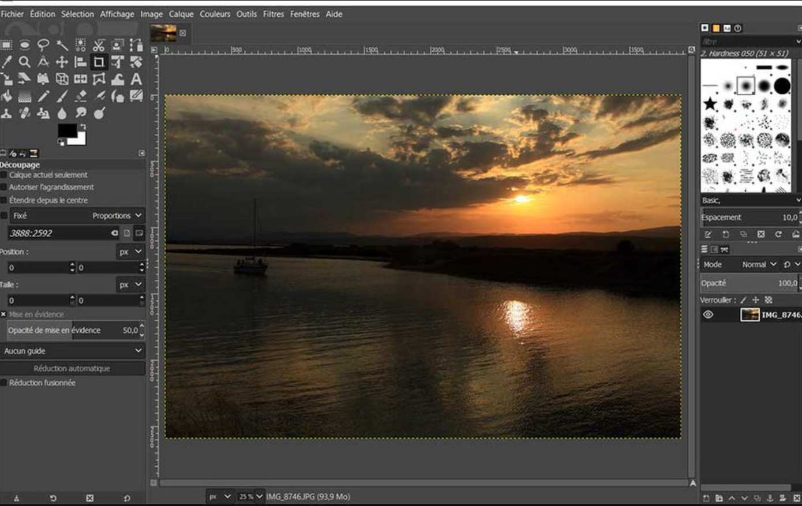Select the Eraser tool
802x506 pixels.
80,96
